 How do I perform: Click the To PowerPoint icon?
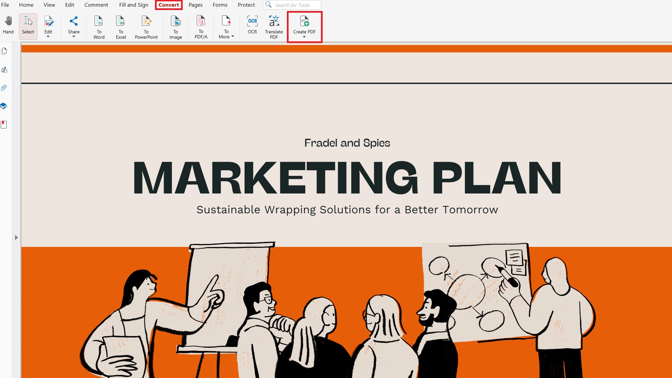click(x=146, y=27)
